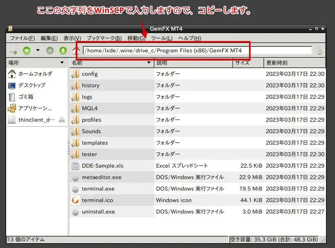Open the ブックマーク(B) menu
The width and height of the screenshot is (335, 248).
(x=104, y=38)
